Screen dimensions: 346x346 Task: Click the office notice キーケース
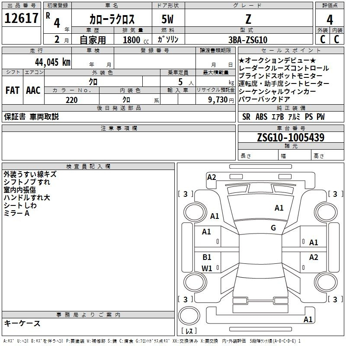tap(22, 323)
